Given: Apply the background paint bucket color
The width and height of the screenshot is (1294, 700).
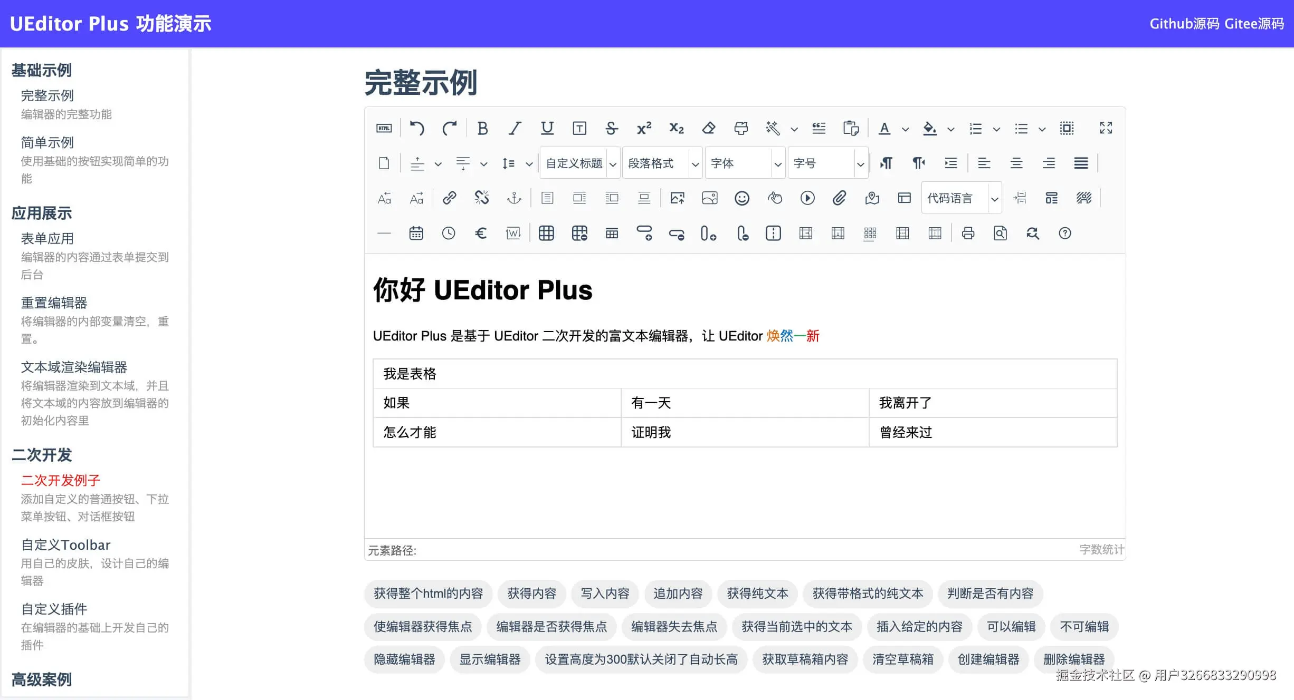Looking at the screenshot, I should pyautogui.click(x=930, y=128).
